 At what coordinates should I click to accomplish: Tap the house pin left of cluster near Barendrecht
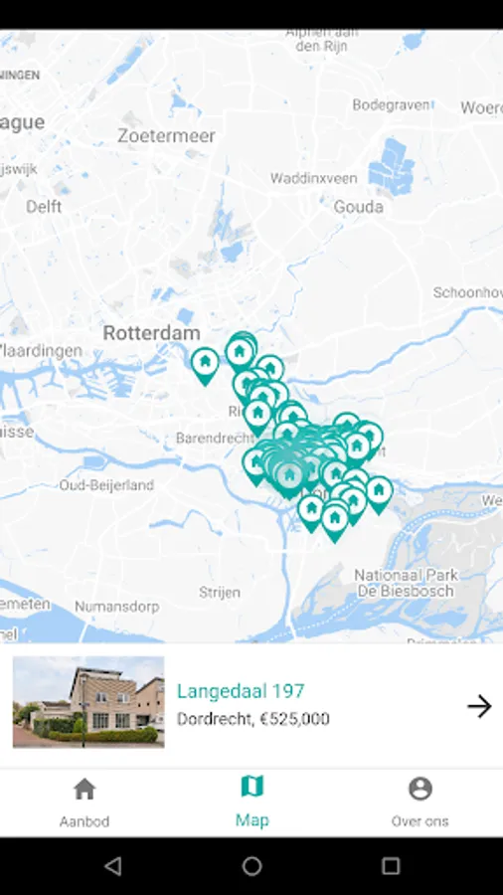click(x=255, y=464)
